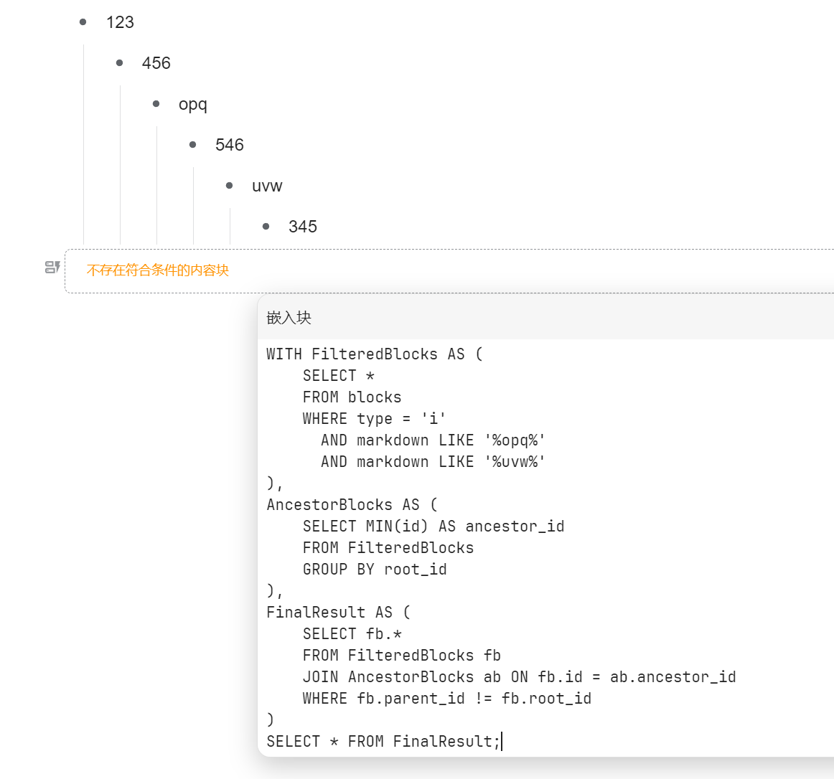The height and width of the screenshot is (779, 834).
Task: Click the bullet dot of item 345
Action: coord(266,227)
